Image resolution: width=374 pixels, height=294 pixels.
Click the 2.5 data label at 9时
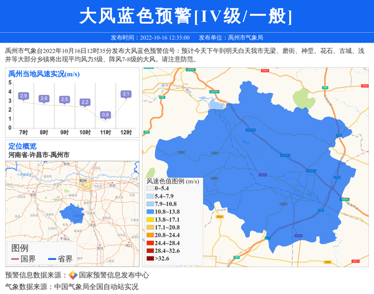point(64,99)
